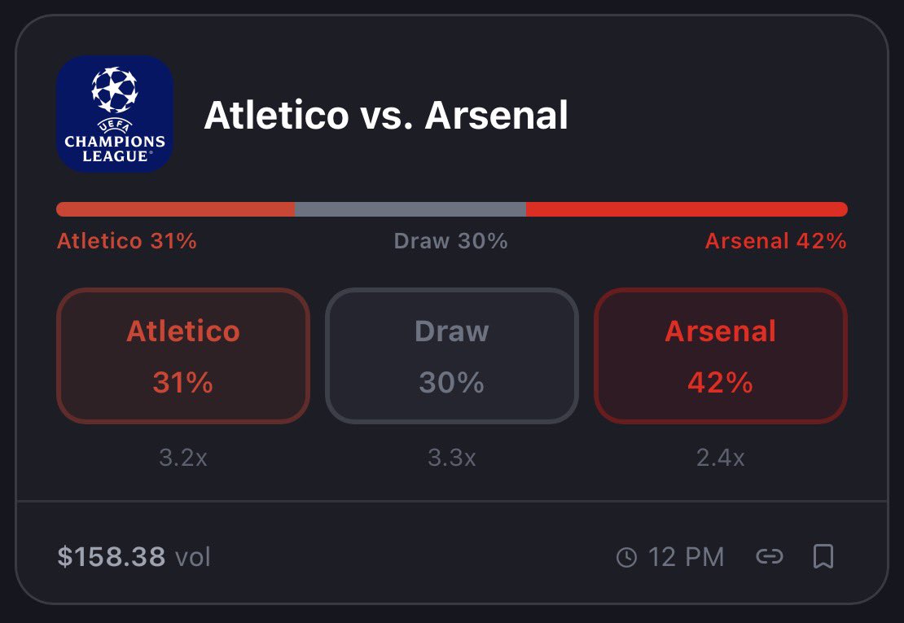Click the Atletico 31% label under the bar
This screenshot has width=904, height=623.
(127, 241)
